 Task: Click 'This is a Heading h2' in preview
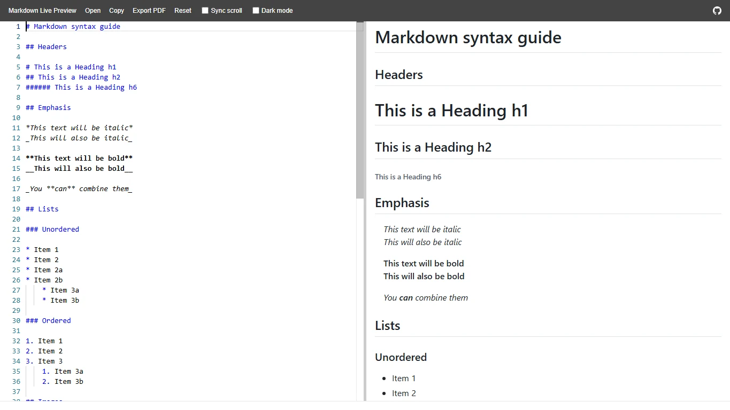(x=433, y=147)
